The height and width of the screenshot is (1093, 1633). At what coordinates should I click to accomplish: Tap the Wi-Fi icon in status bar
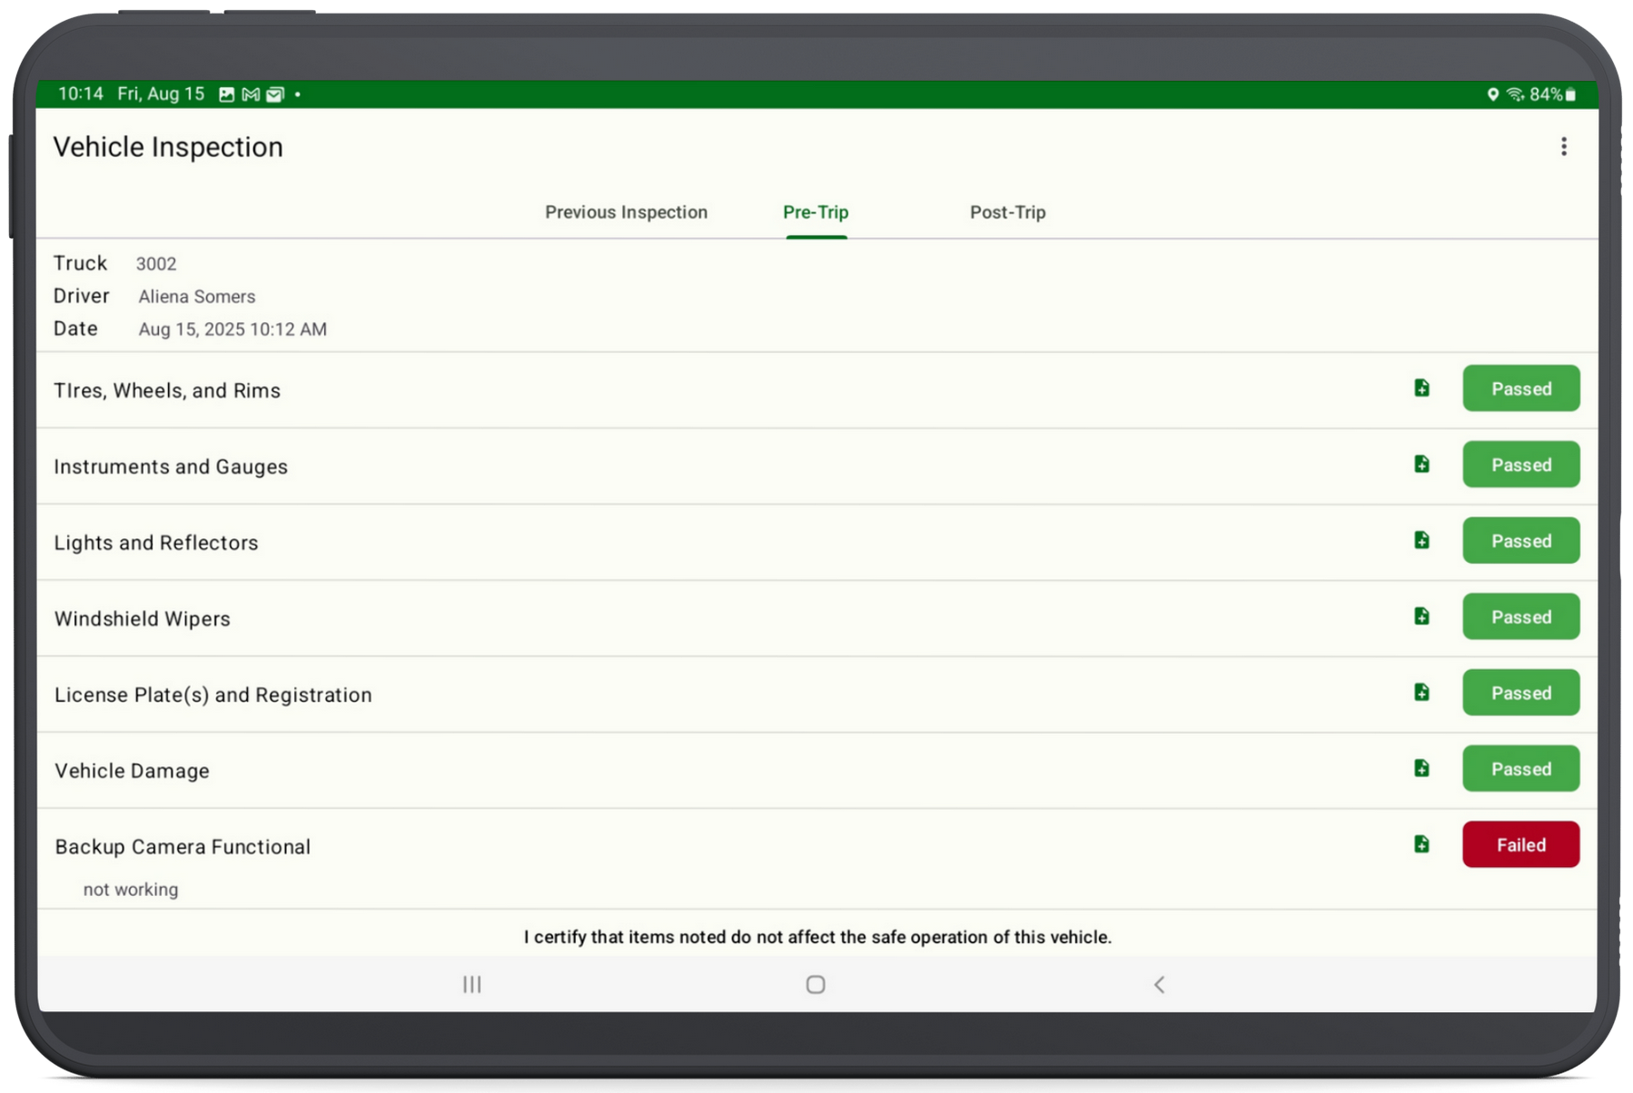pos(1515,94)
